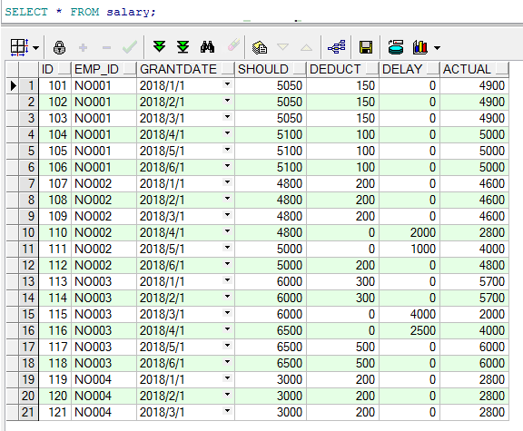Click the fetch last page arrow icon
Image resolution: width=523 pixels, height=431 pixels.
click(x=183, y=46)
